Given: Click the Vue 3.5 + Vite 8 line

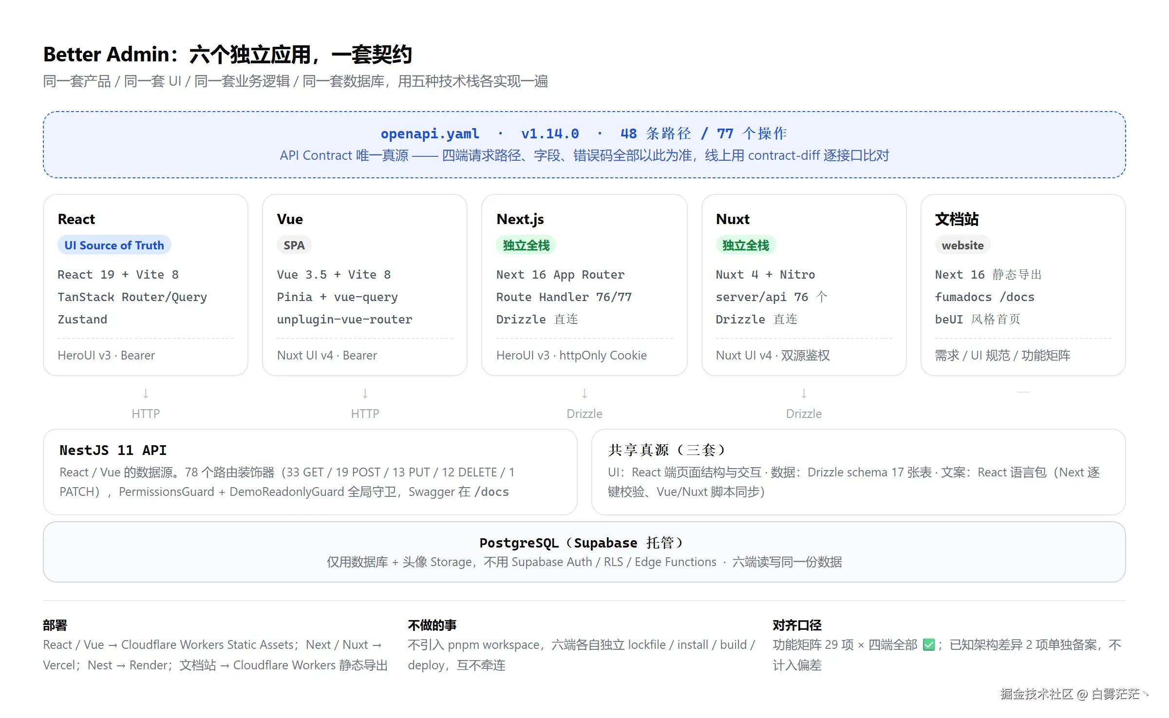Looking at the screenshot, I should point(334,275).
